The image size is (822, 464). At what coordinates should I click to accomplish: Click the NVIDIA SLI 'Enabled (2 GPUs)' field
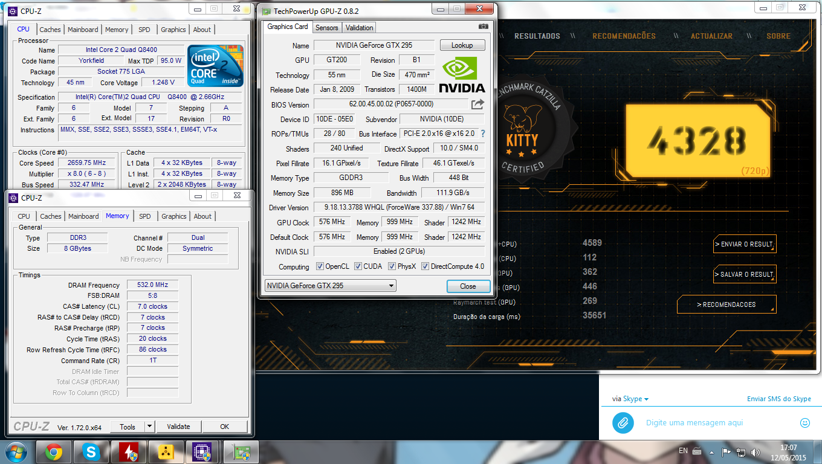pyautogui.click(x=399, y=251)
